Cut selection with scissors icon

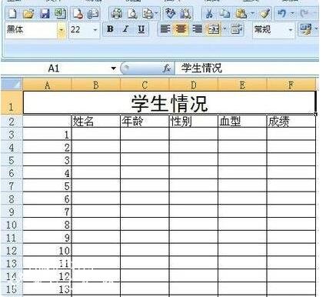click(x=209, y=14)
